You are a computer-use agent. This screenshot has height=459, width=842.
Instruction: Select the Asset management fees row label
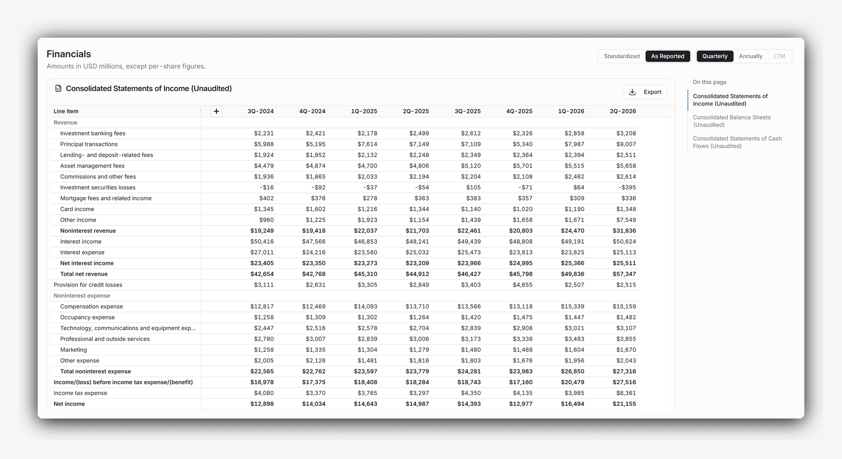(92, 166)
